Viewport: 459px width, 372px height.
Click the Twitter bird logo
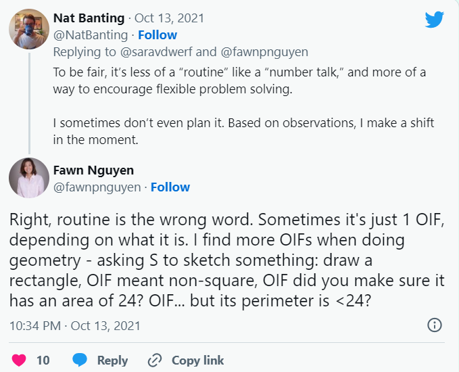click(434, 20)
